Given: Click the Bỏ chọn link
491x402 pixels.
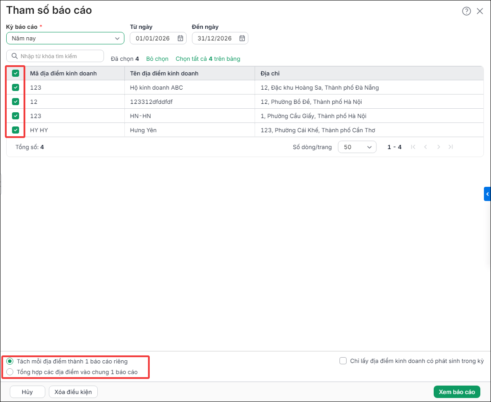Looking at the screenshot, I should tap(157, 59).
